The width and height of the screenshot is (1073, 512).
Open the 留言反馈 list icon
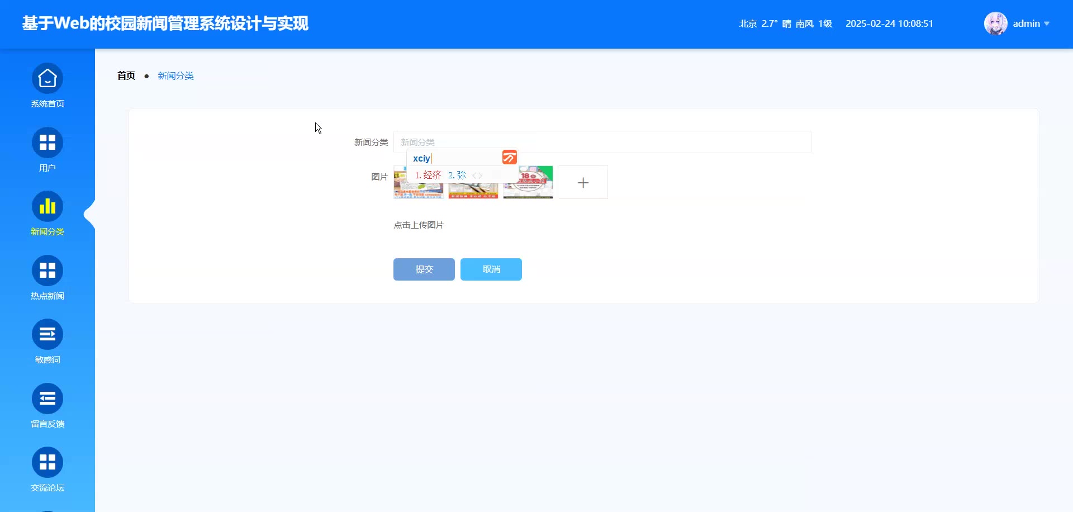coord(48,399)
